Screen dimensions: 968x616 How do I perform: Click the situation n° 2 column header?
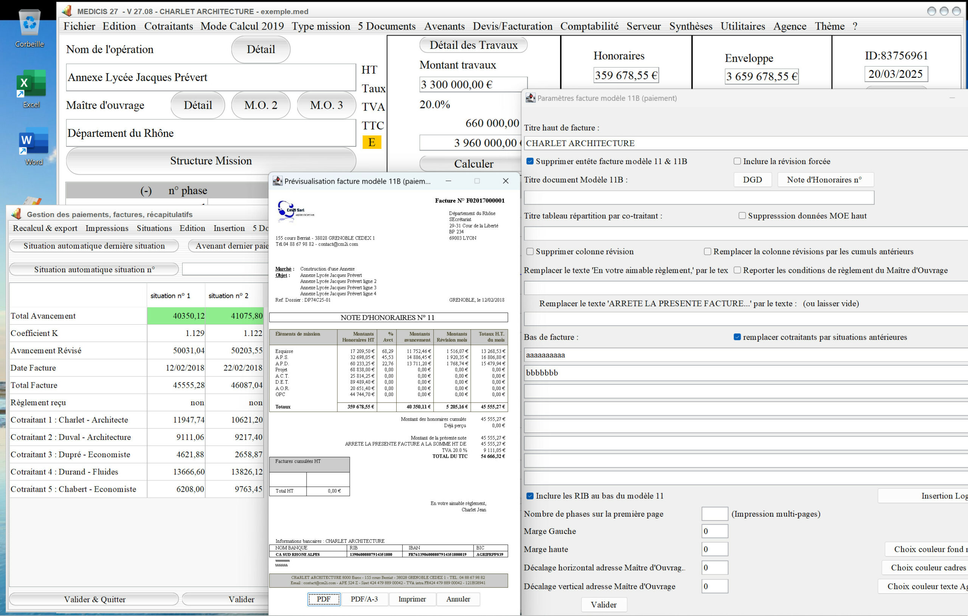tap(234, 296)
